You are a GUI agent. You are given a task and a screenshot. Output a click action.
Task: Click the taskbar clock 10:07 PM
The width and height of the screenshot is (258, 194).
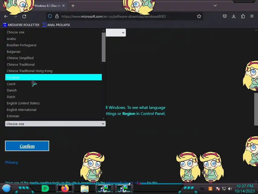tap(245, 186)
